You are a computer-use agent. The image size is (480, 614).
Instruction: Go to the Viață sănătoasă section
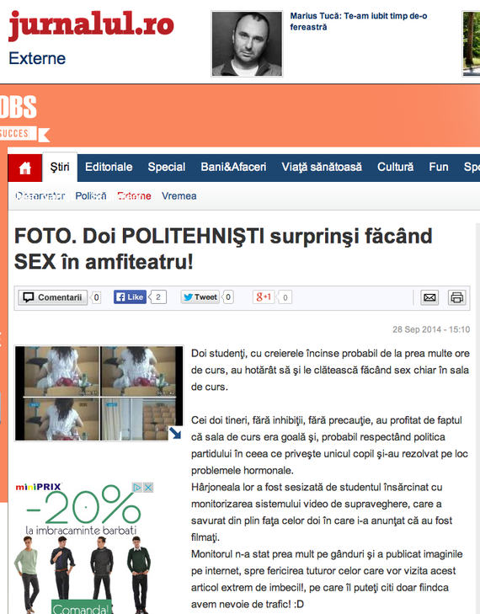click(x=322, y=168)
